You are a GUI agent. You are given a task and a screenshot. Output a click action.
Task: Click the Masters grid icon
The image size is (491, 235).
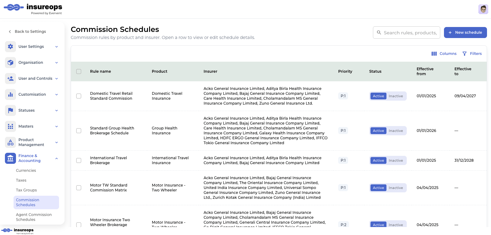point(10,126)
